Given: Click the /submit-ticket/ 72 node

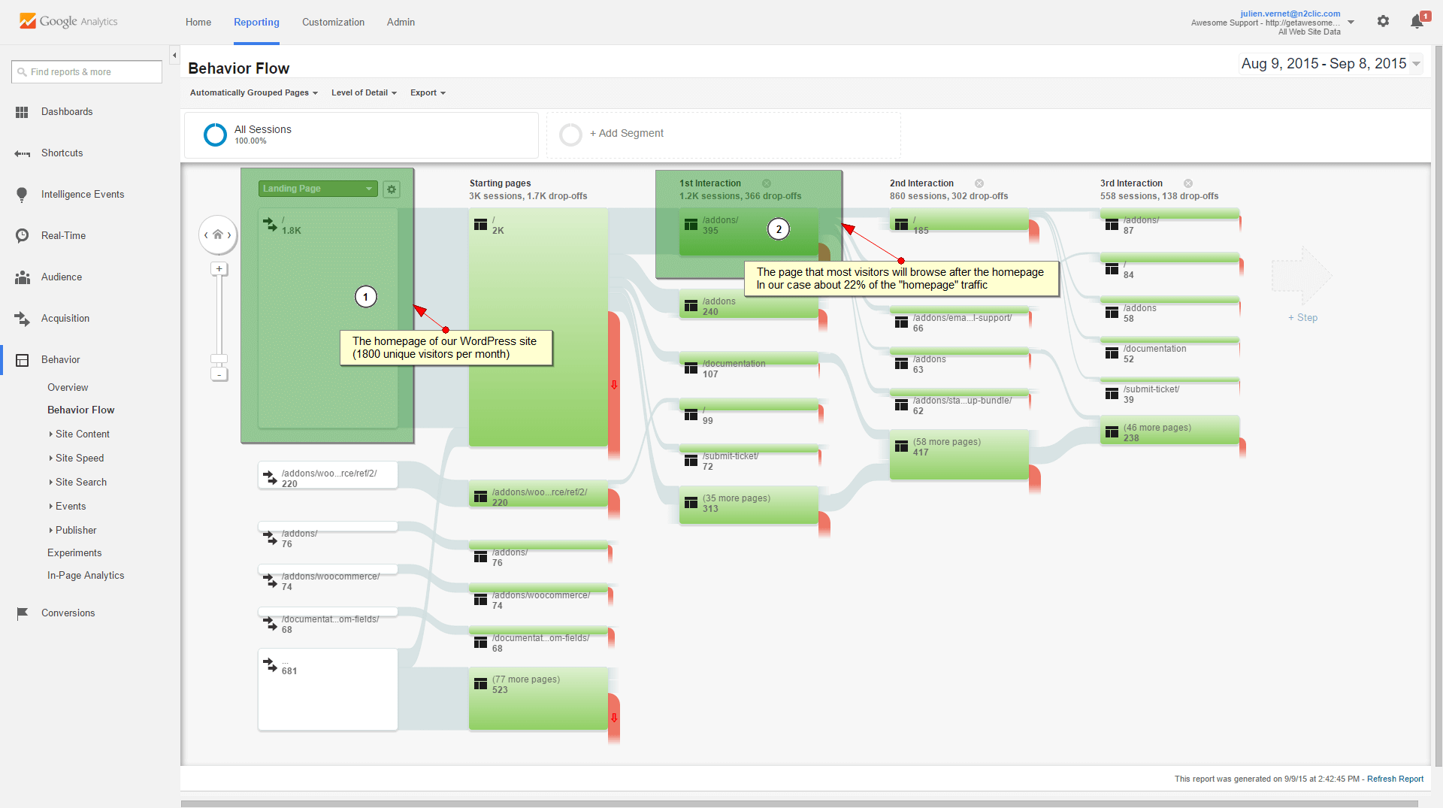Looking at the screenshot, I should click(749, 458).
